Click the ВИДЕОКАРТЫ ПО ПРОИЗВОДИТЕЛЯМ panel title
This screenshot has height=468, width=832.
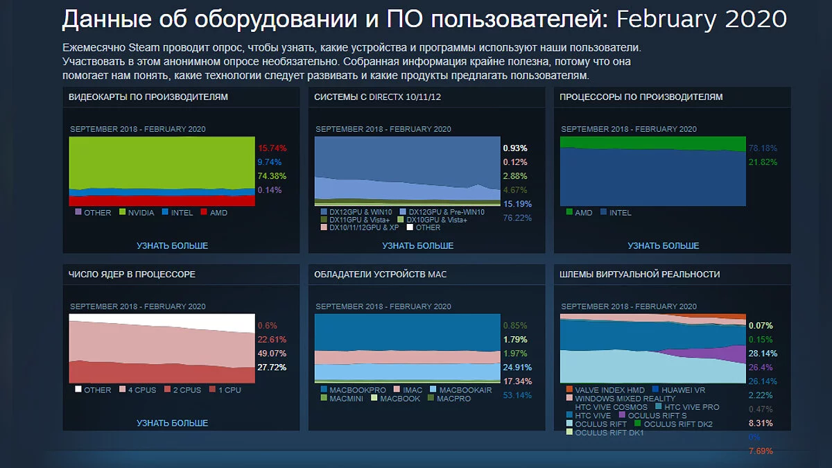pos(148,97)
